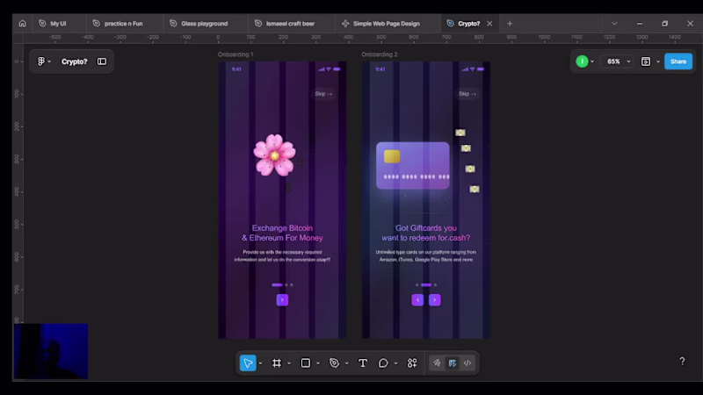Select the Move tool in the bottom toolbar

[x=248, y=363]
